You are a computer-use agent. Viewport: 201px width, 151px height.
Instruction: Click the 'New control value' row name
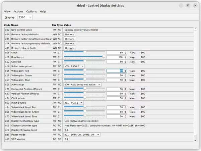(21, 30)
